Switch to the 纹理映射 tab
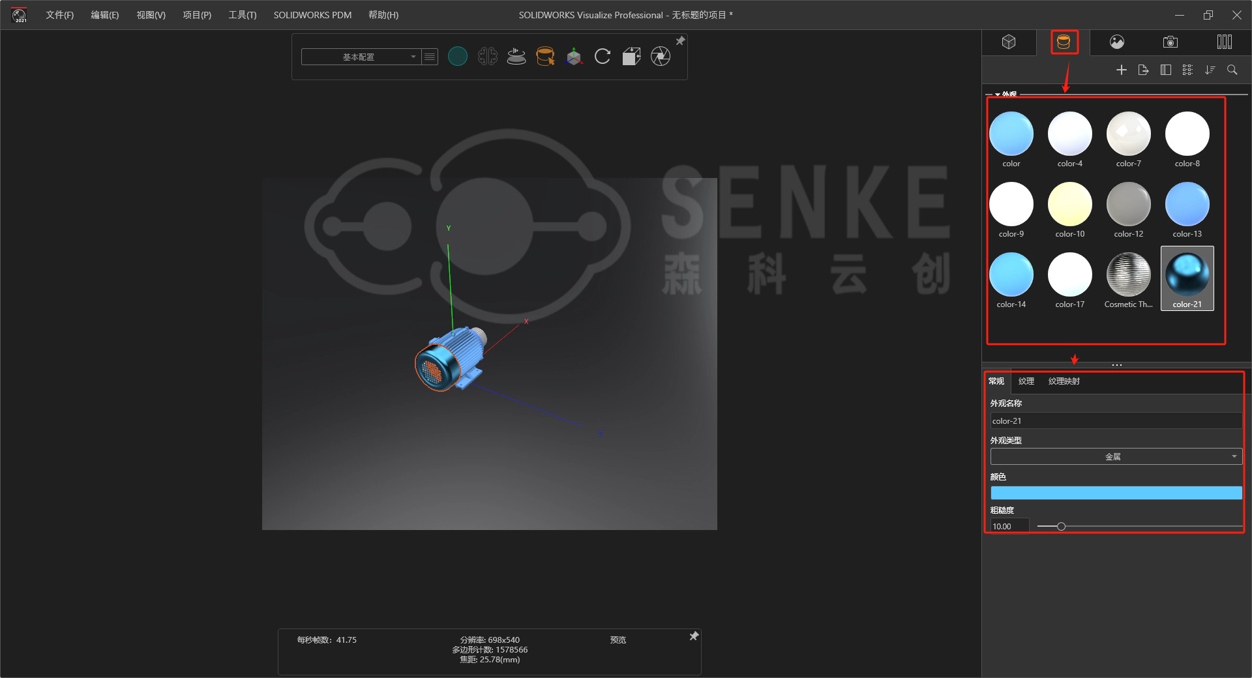 [1064, 381]
